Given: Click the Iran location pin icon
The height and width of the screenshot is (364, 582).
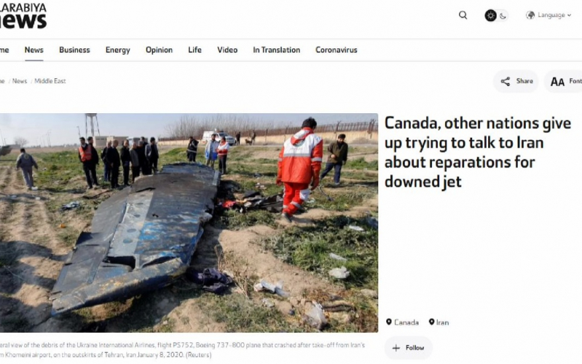Looking at the screenshot, I should pyautogui.click(x=431, y=322).
